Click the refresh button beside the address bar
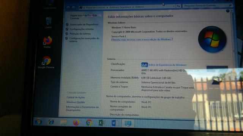The width and height of the screenshot is (243, 136). pyautogui.click(x=178, y=6)
